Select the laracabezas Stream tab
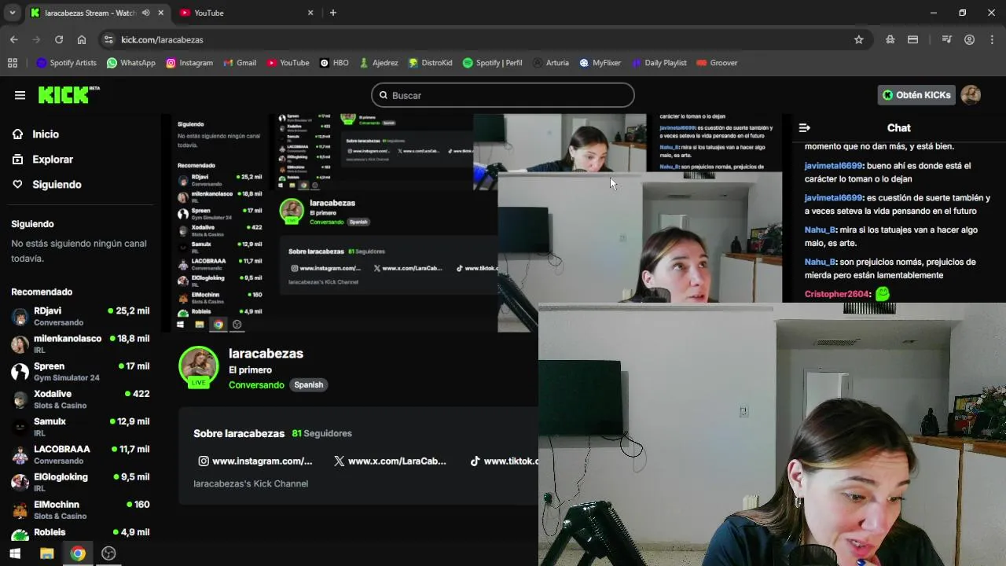This screenshot has height=566, width=1006. (97, 13)
